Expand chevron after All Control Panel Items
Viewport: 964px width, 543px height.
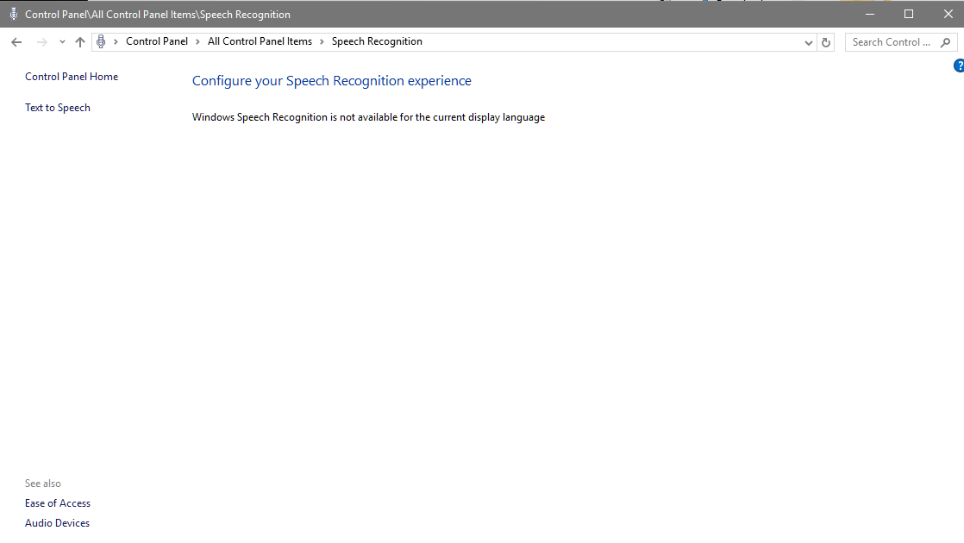point(322,41)
